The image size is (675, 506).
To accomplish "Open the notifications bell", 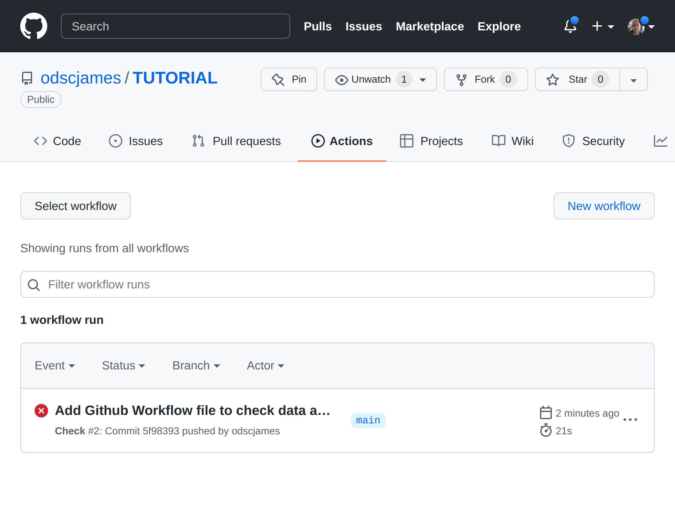I will pyautogui.click(x=570, y=26).
